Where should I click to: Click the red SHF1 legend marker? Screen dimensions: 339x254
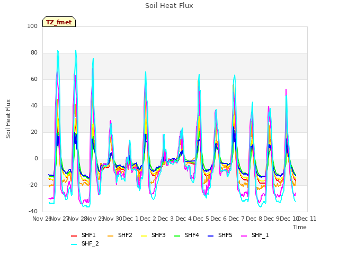[74, 236]
